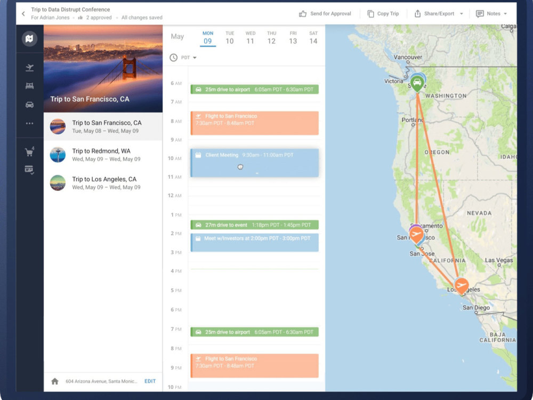Open the Notes menu label

493,14
